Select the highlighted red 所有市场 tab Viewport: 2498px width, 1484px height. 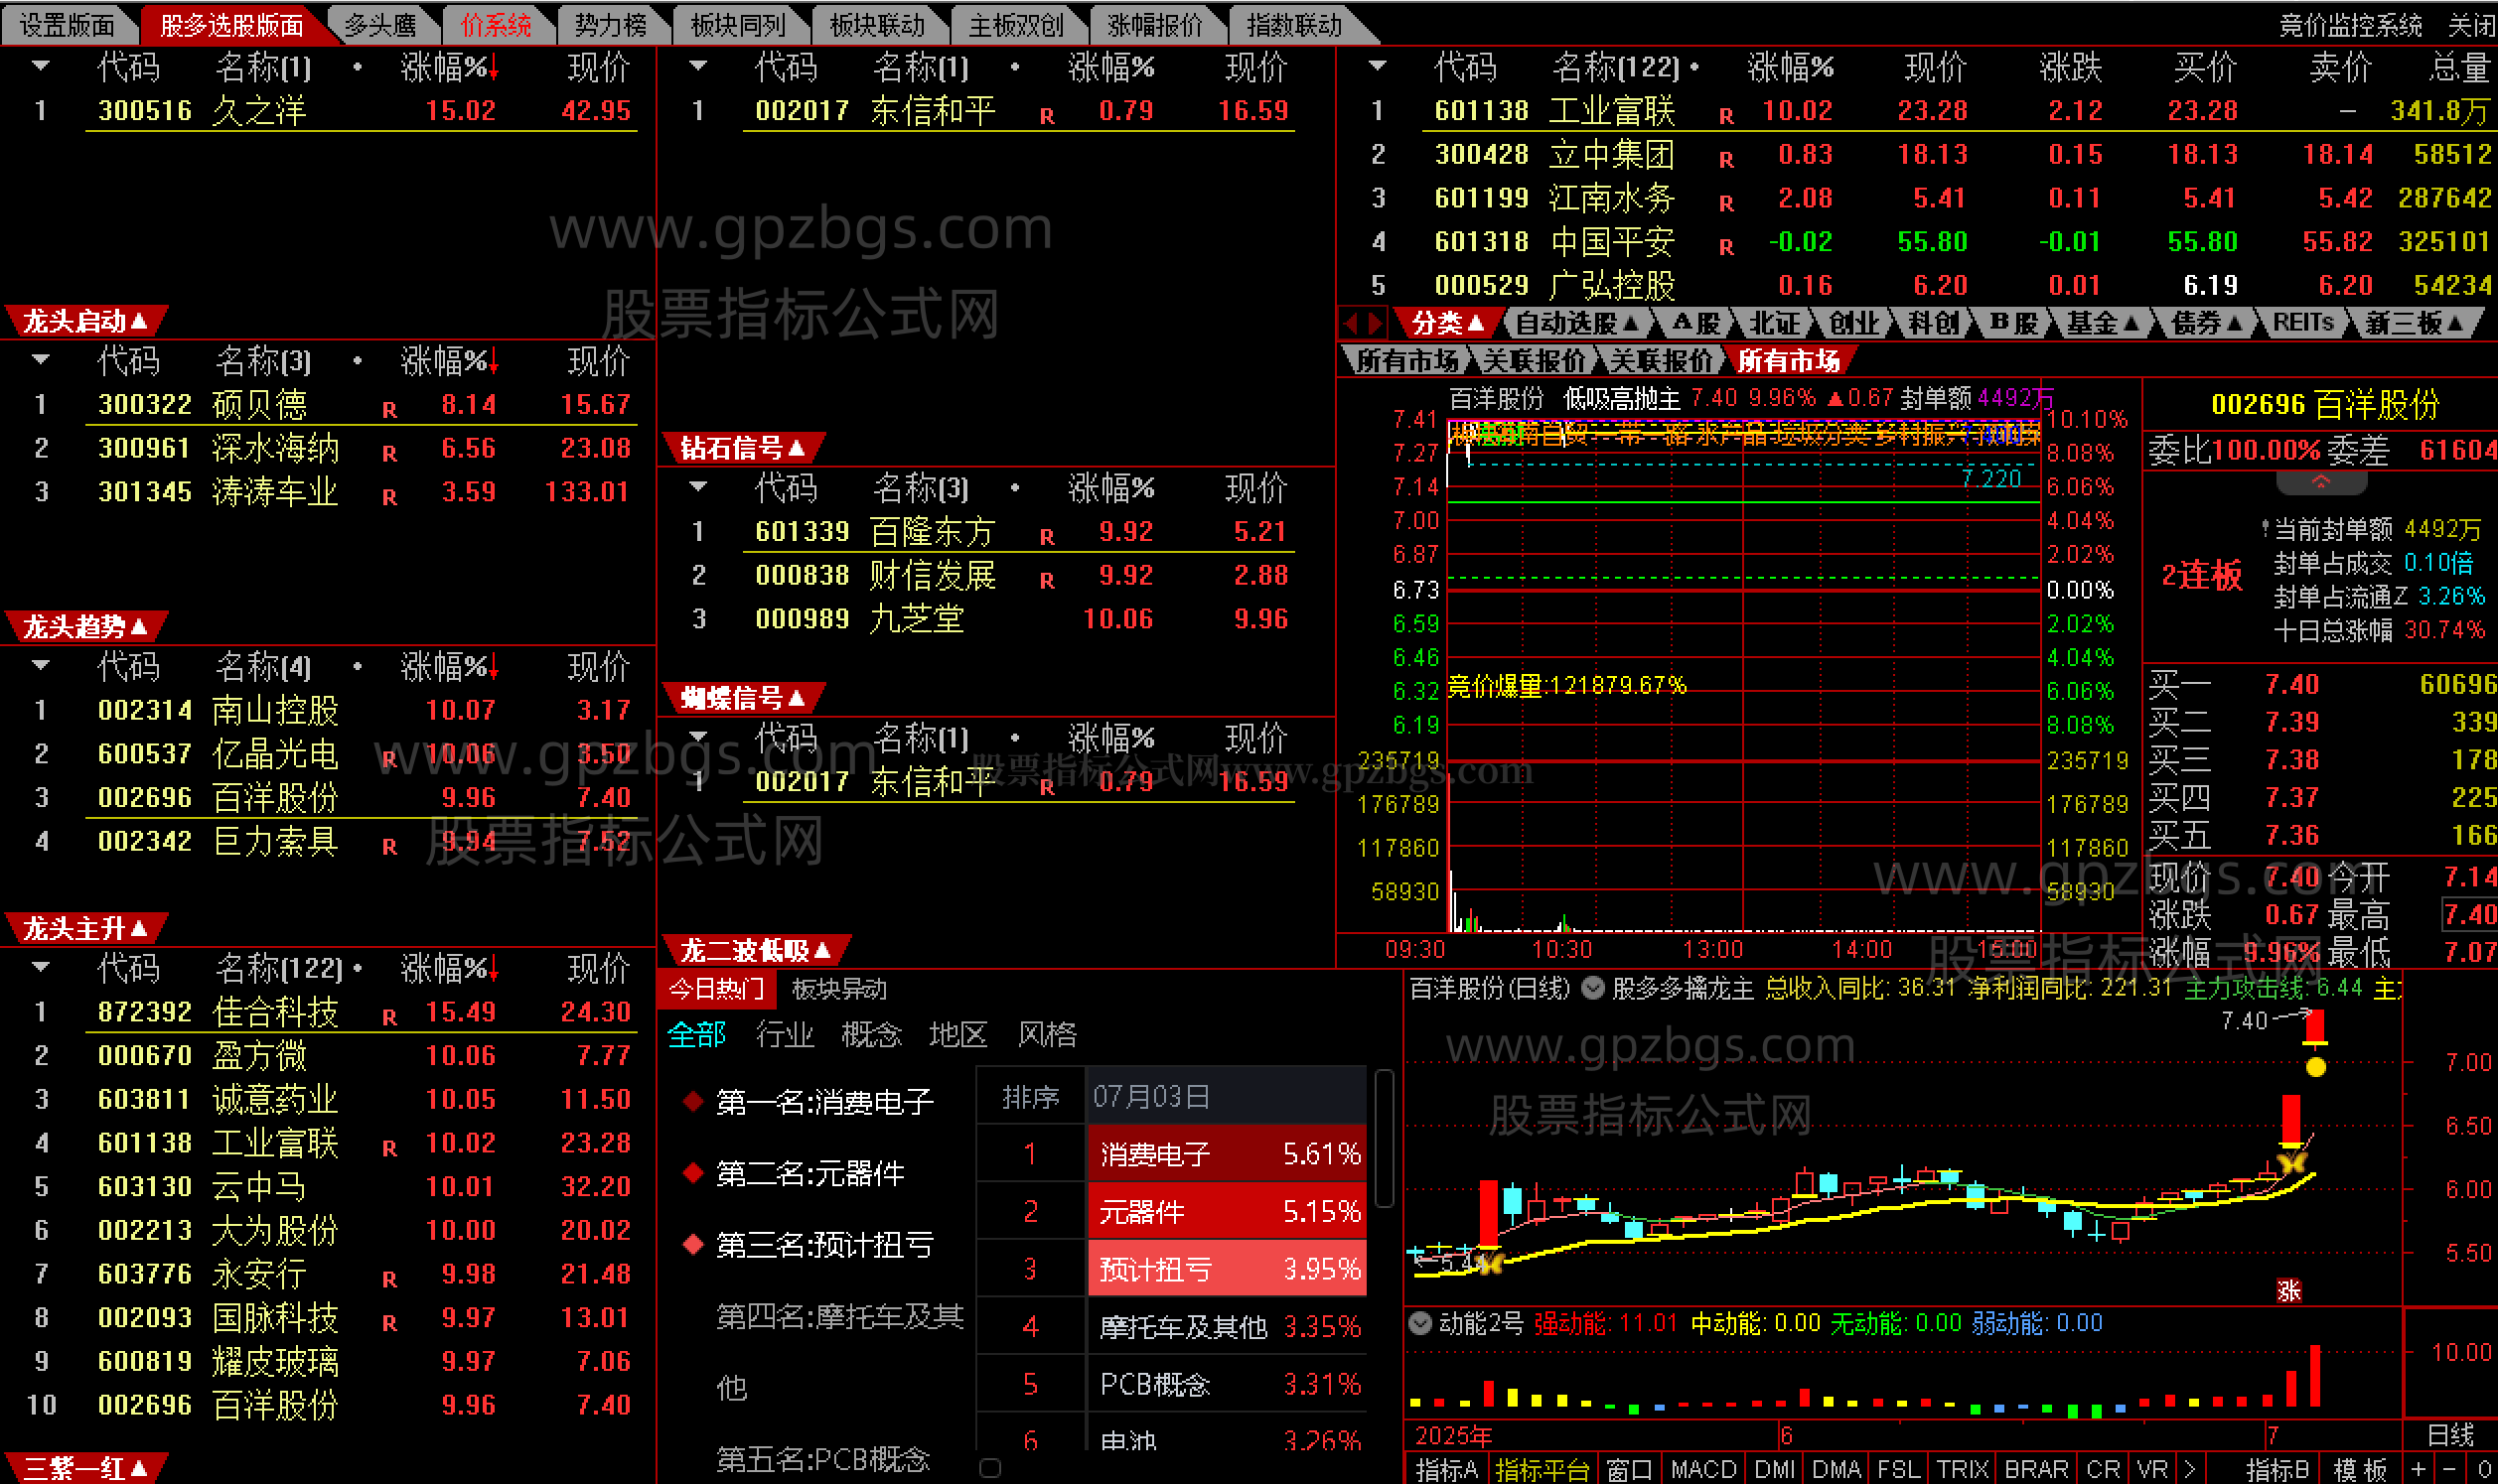tap(1789, 360)
